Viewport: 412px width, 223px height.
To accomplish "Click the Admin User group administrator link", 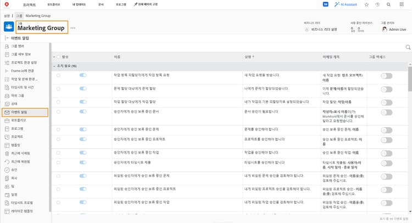I will 398,30.
